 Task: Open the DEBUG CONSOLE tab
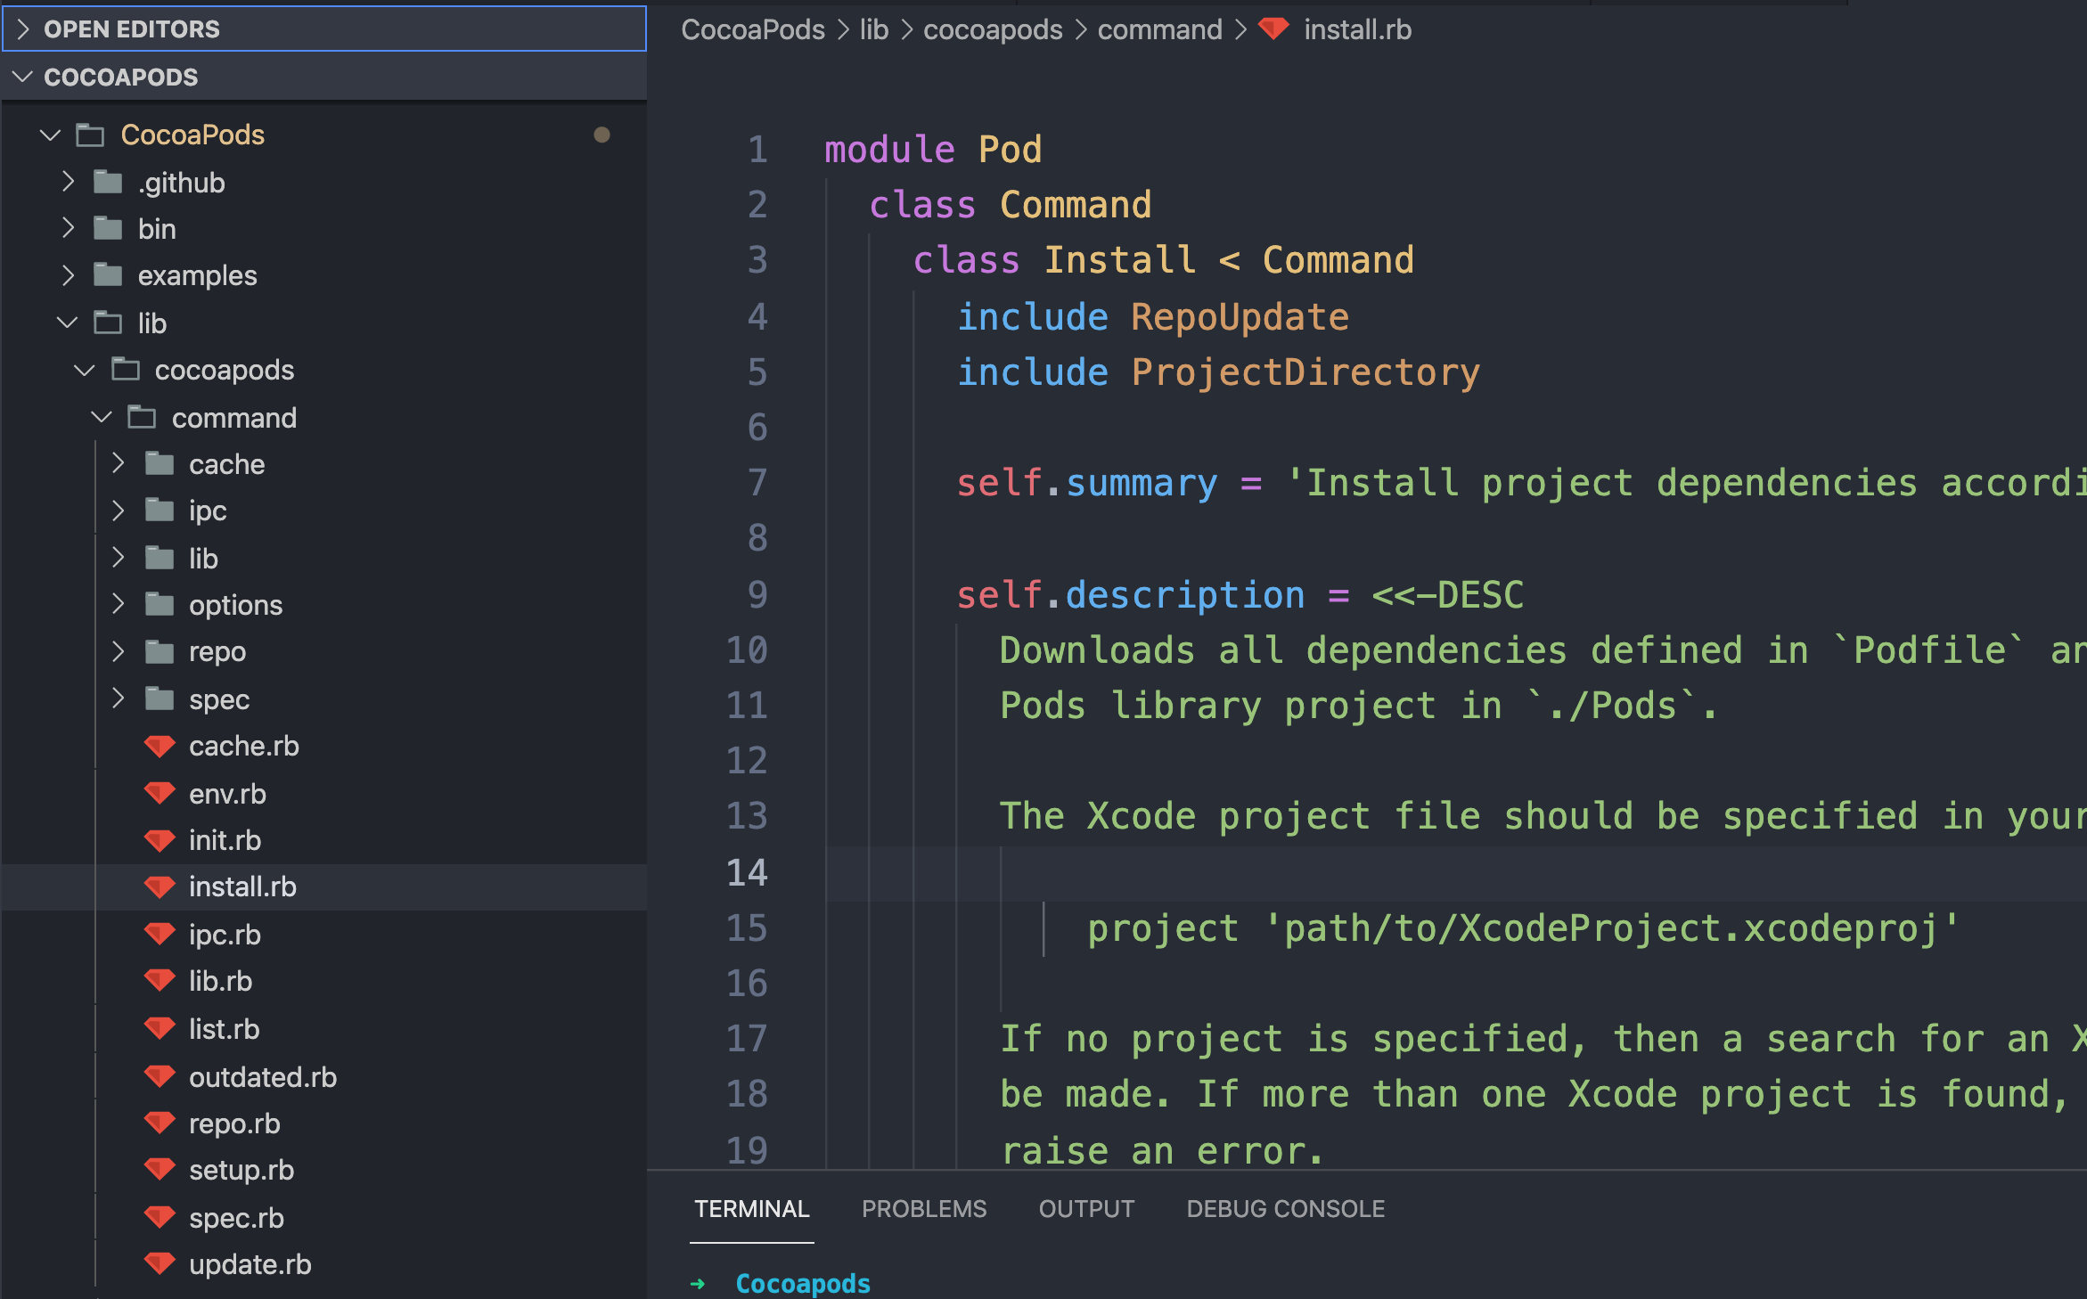click(1285, 1209)
